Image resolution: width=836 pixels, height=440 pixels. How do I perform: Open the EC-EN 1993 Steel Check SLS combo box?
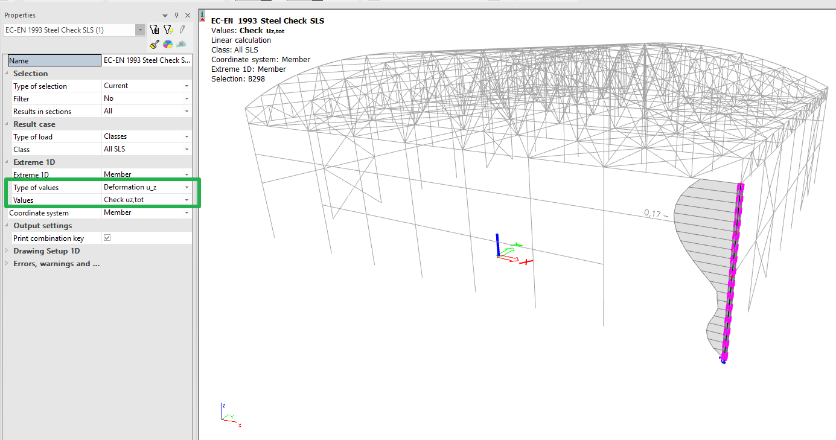pos(140,29)
